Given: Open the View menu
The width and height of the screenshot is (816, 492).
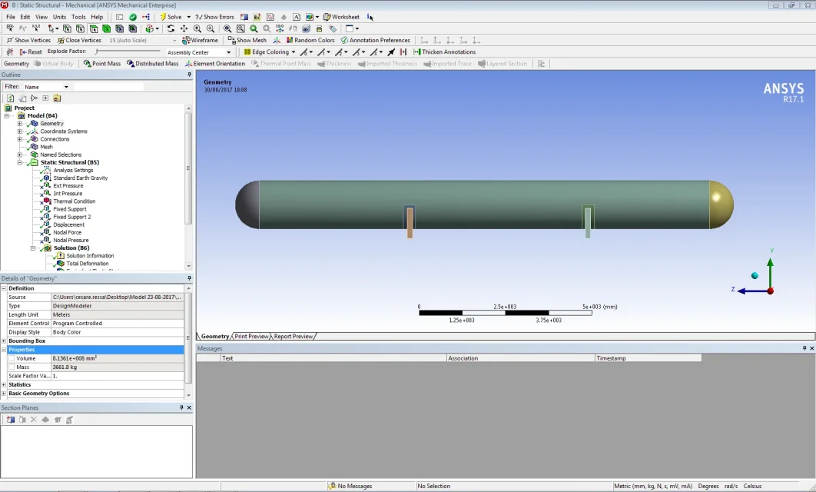Looking at the screenshot, I should pos(41,17).
